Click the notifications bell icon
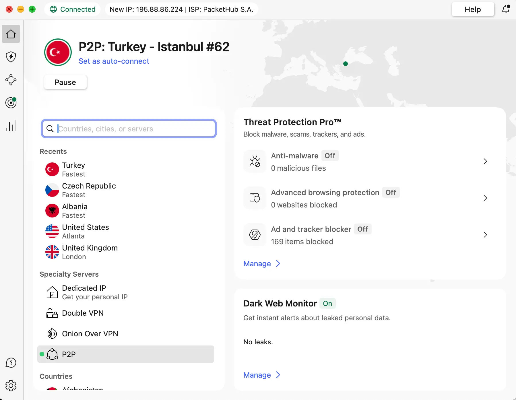Viewport: 516px width, 400px height. click(x=506, y=9)
